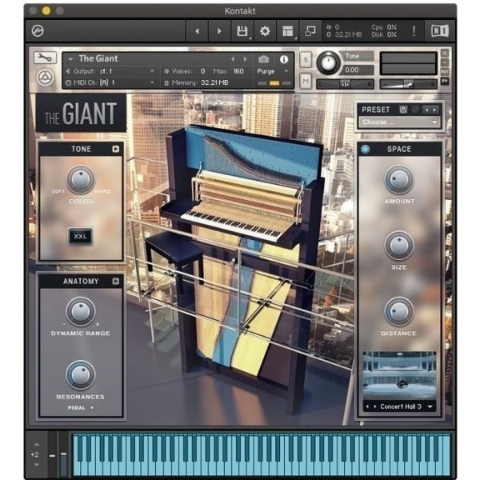This screenshot has height=480, width=480.
Task: Mute the instrument with M button
Action: [x=306, y=81]
